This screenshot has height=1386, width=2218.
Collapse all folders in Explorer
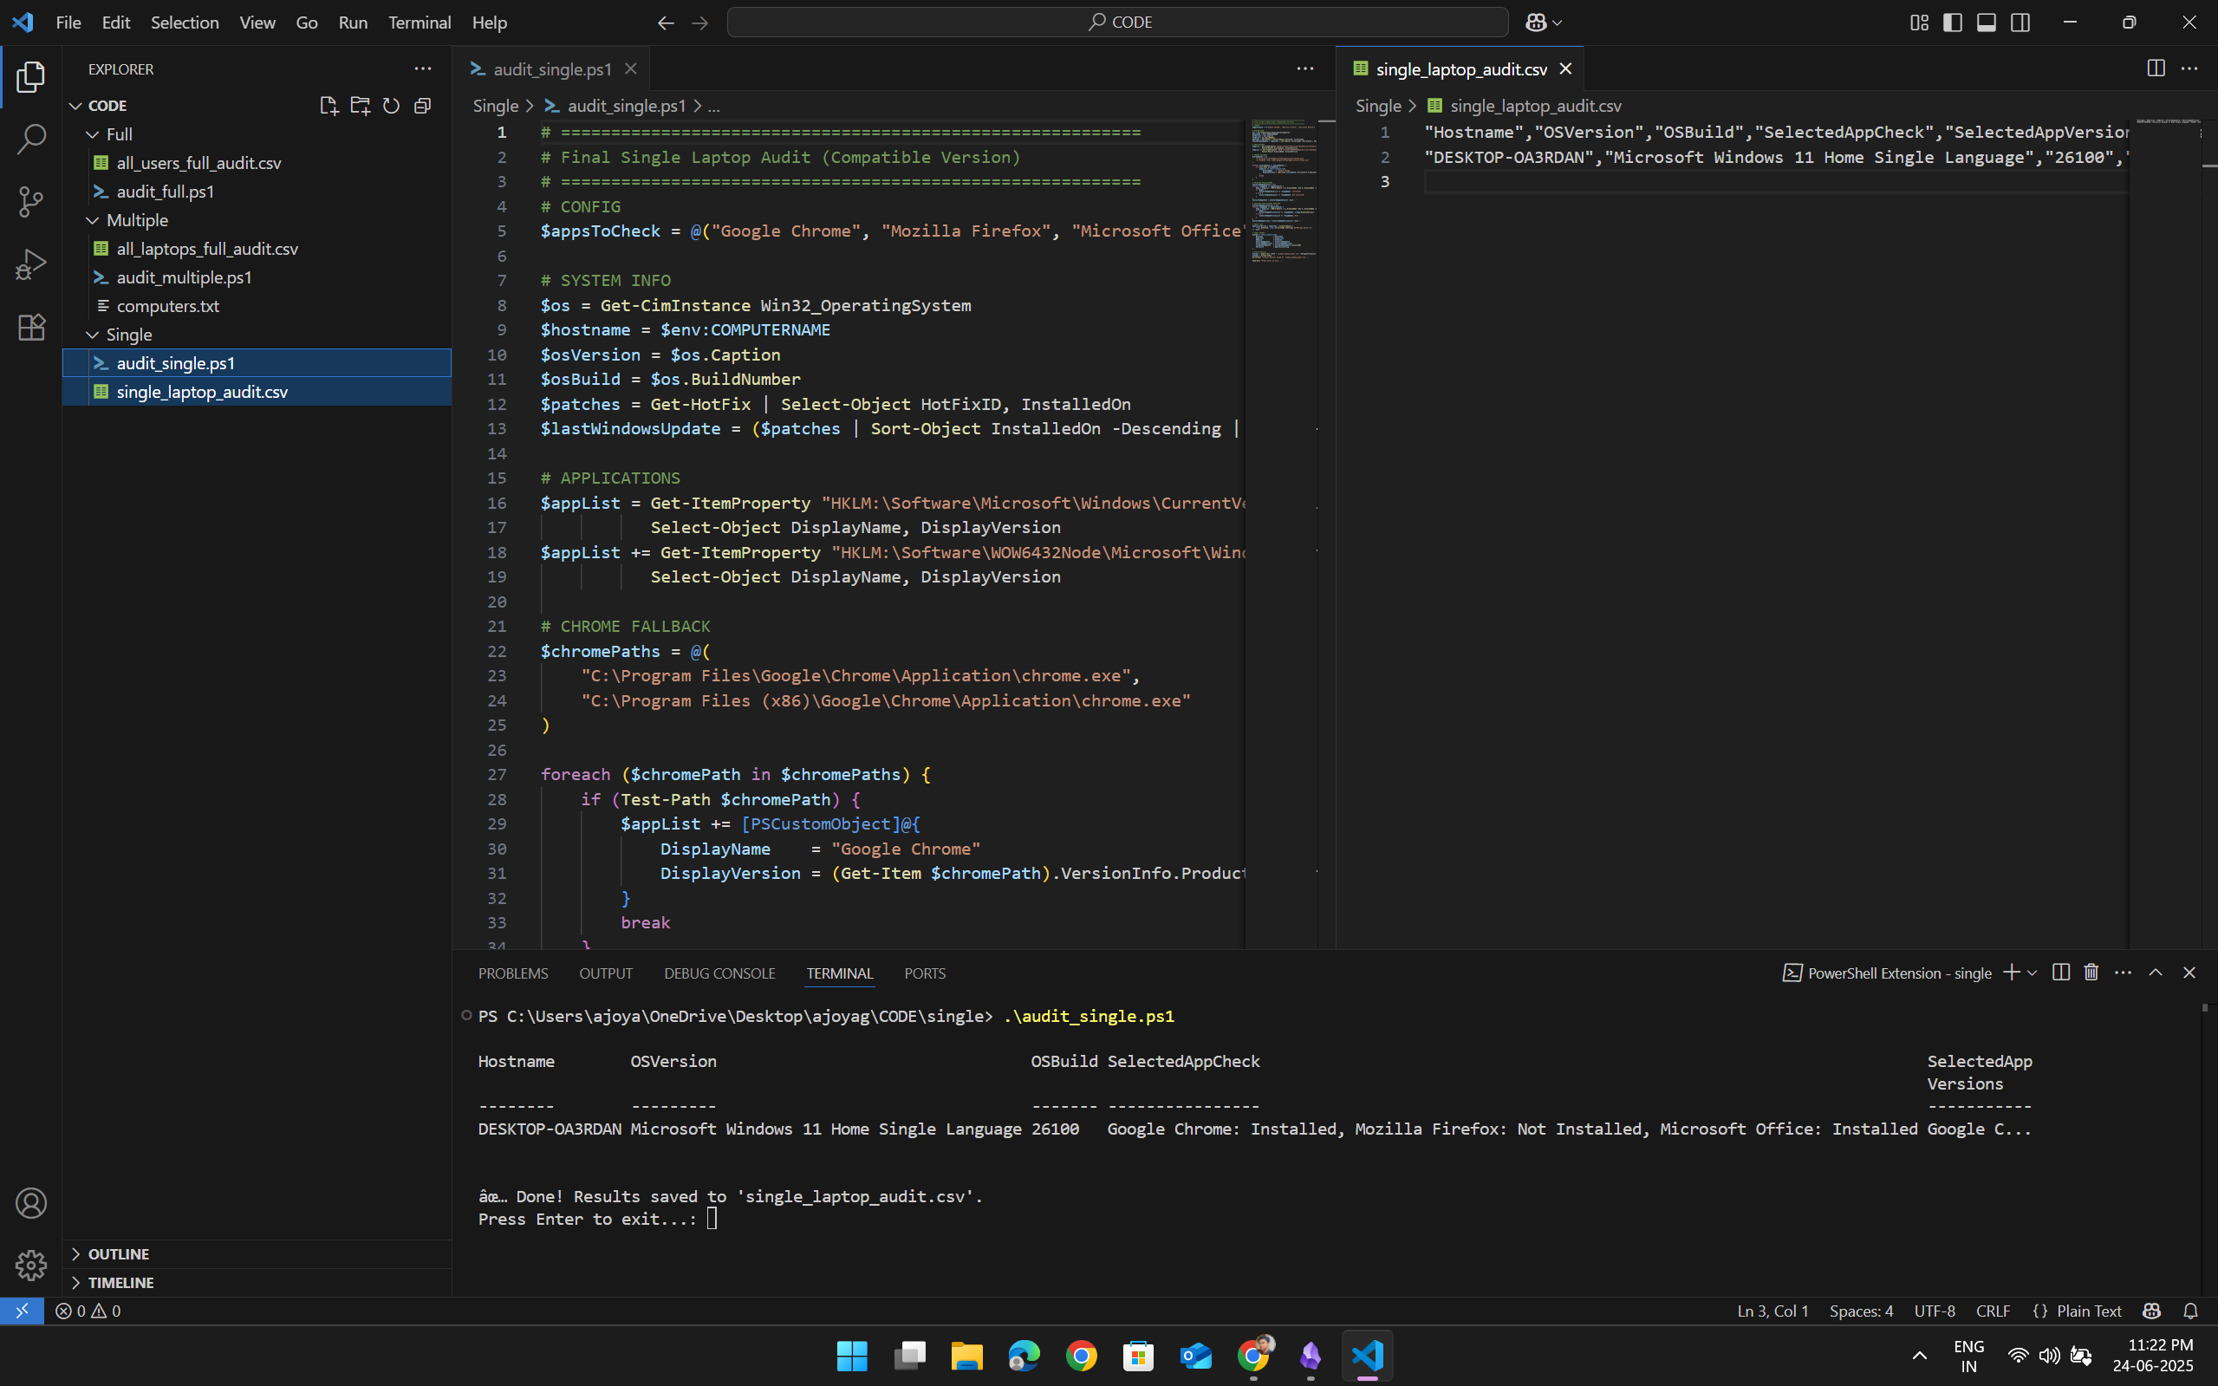422,106
